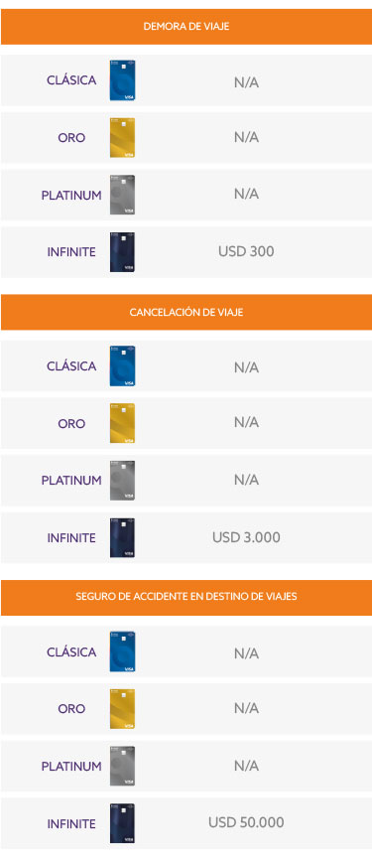
Task: Click the Infinite card beside USD 50.000
Action: point(122,823)
